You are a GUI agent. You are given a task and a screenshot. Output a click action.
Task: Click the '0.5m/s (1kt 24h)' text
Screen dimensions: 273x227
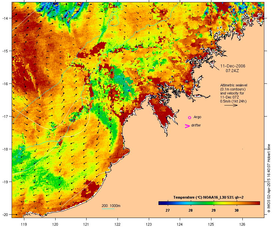point(233,101)
